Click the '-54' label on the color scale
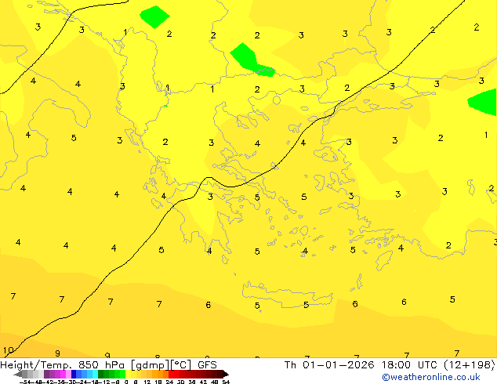497x384 pixels. coord(25,382)
